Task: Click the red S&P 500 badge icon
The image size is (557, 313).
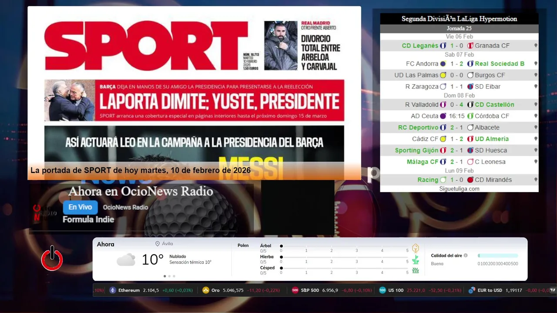Action: [295, 290]
